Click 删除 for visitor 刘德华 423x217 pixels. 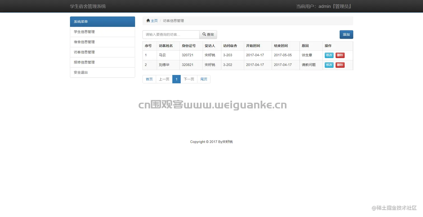(340, 65)
